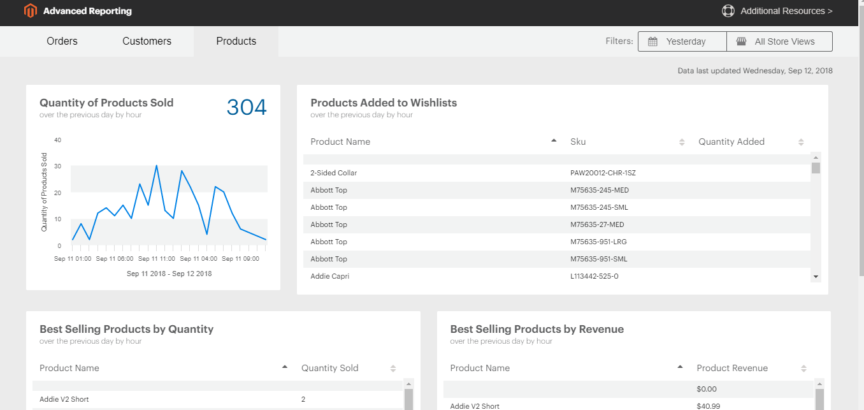
Task: Open the Yesterday date filter dropdown
Action: coord(685,41)
